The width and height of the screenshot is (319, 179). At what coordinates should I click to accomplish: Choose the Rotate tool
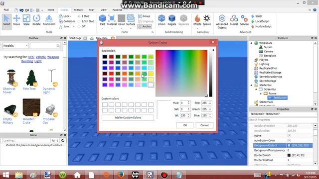36,20
